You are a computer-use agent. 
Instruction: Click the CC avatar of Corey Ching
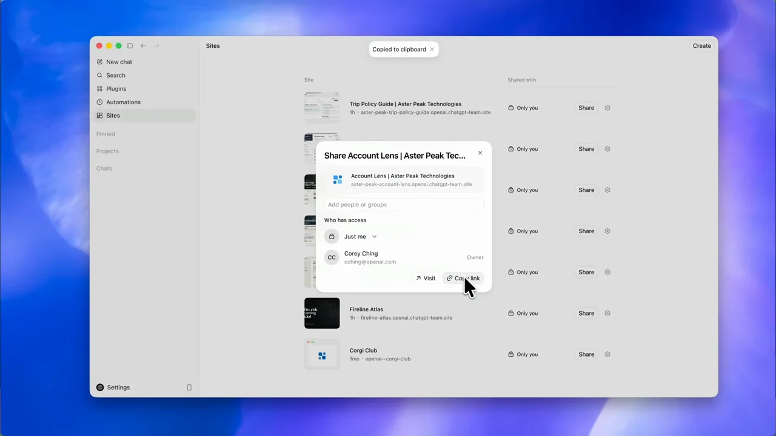(x=332, y=257)
